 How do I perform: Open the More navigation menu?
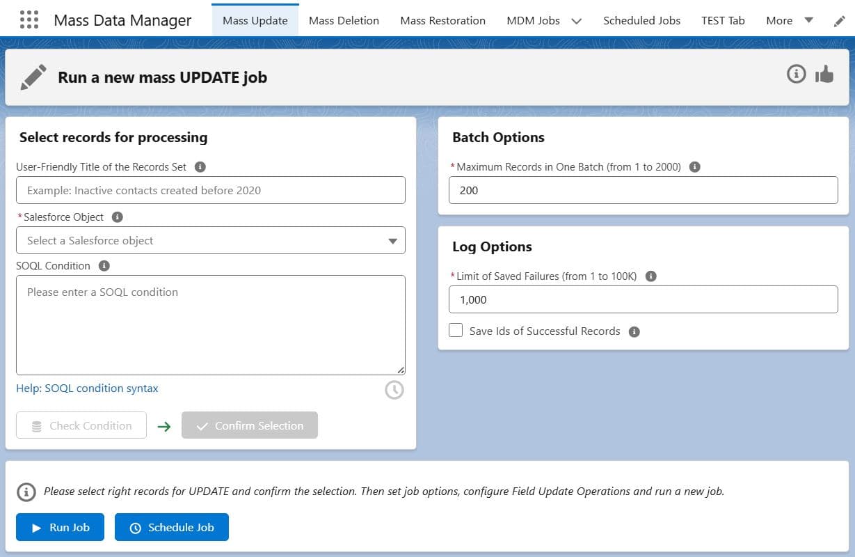(x=790, y=20)
